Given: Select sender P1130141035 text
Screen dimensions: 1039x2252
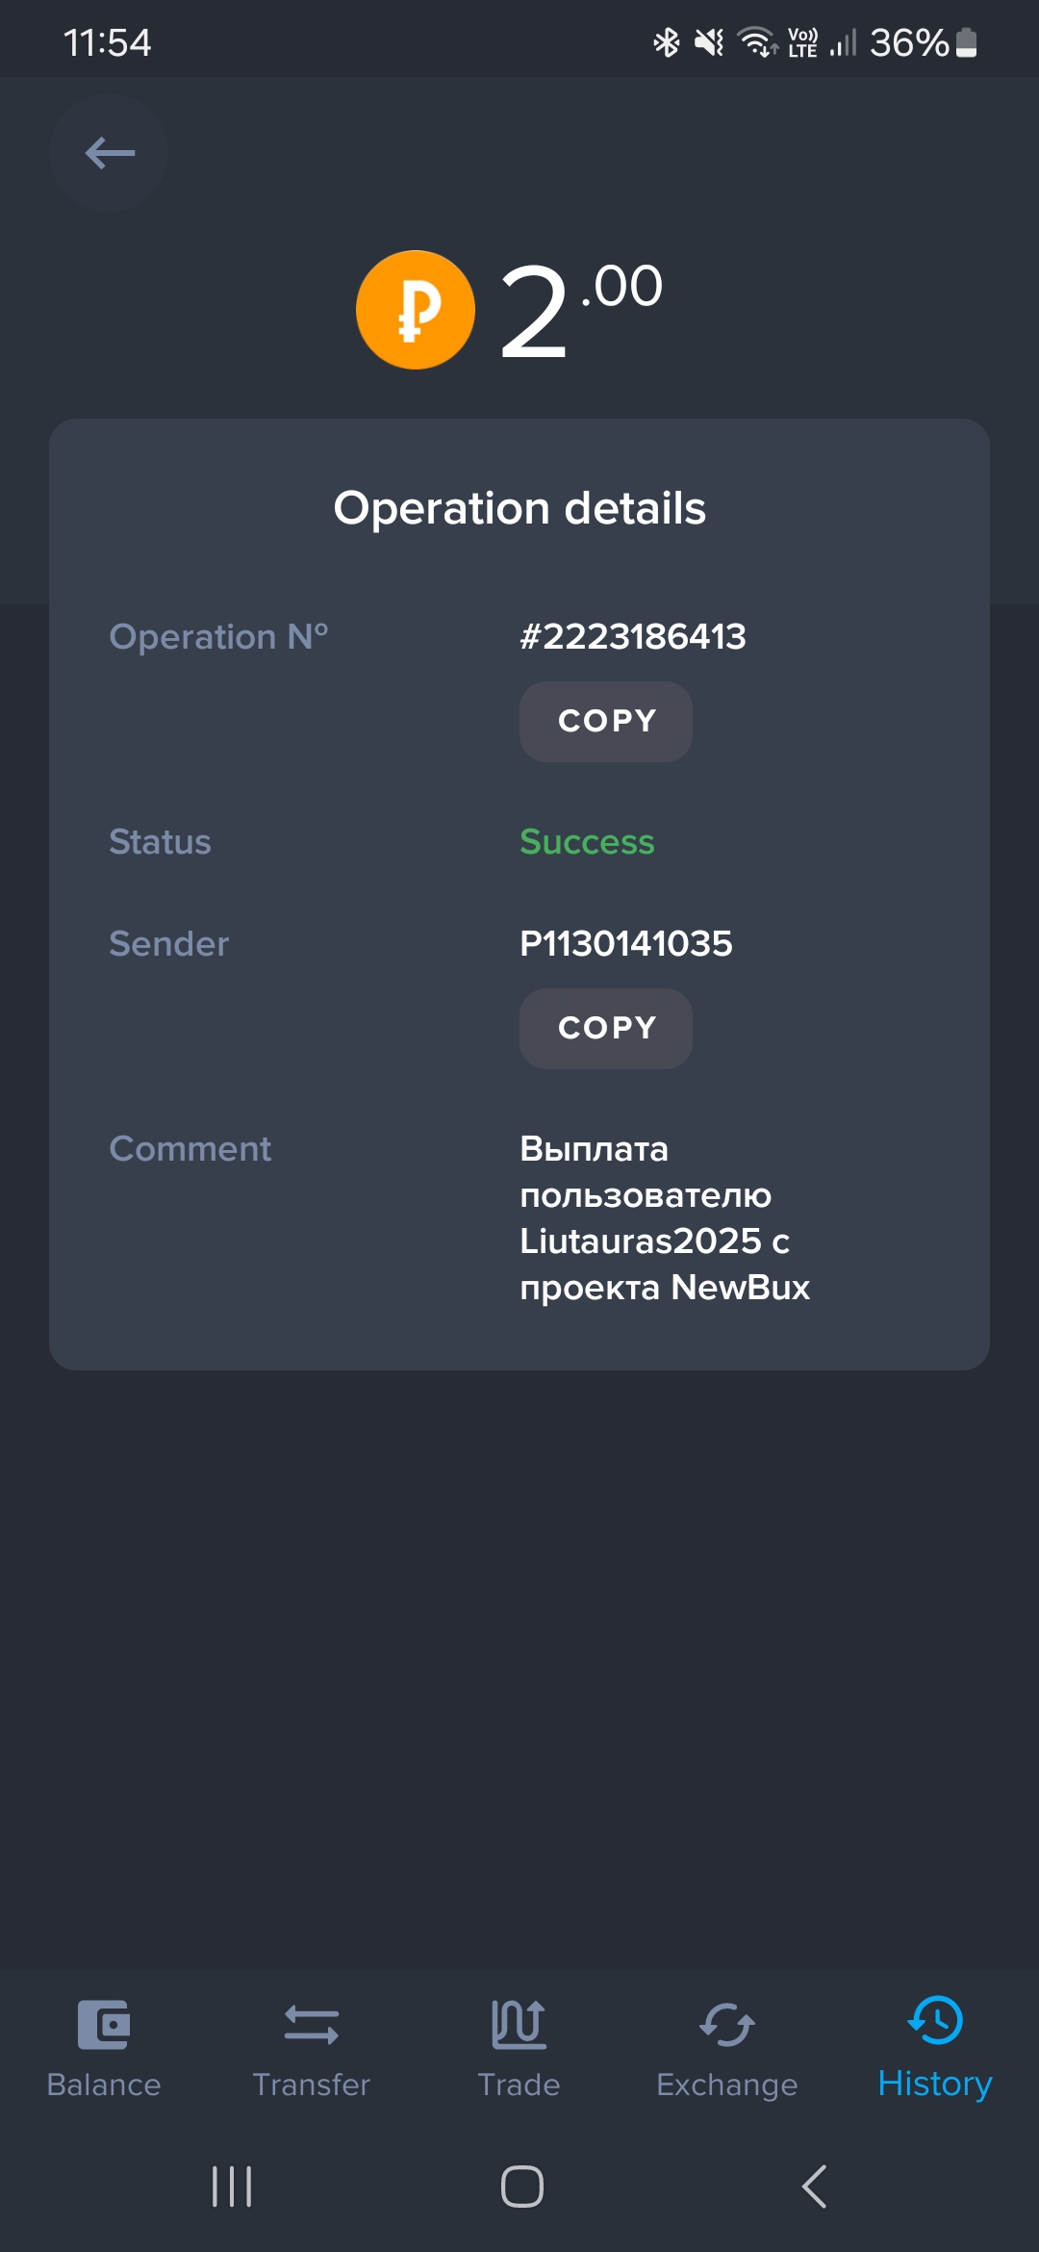Looking at the screenshot, I should click(626, 943).
